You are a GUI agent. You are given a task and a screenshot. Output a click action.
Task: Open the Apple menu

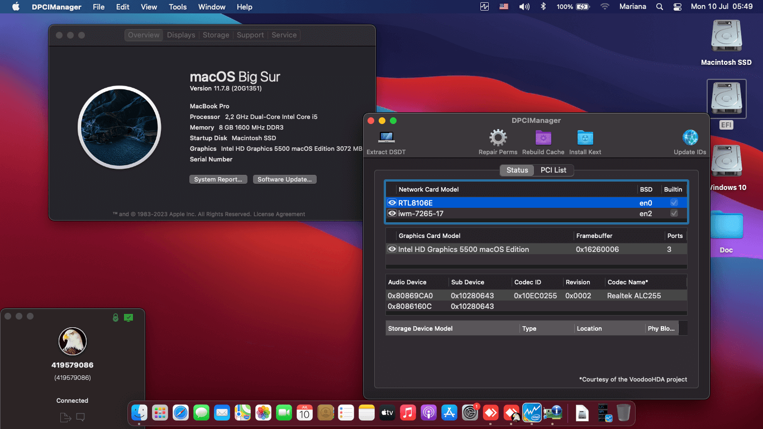click(16, 7)
